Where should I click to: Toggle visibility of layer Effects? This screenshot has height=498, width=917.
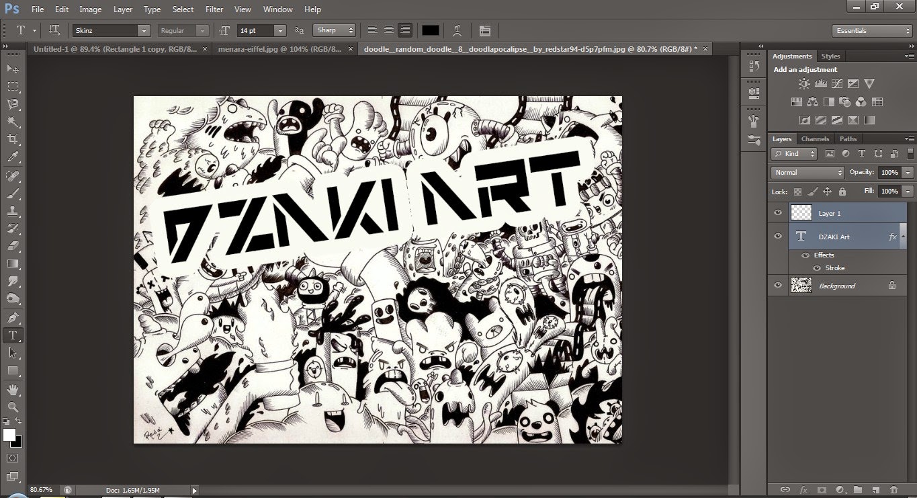point(805,255)
